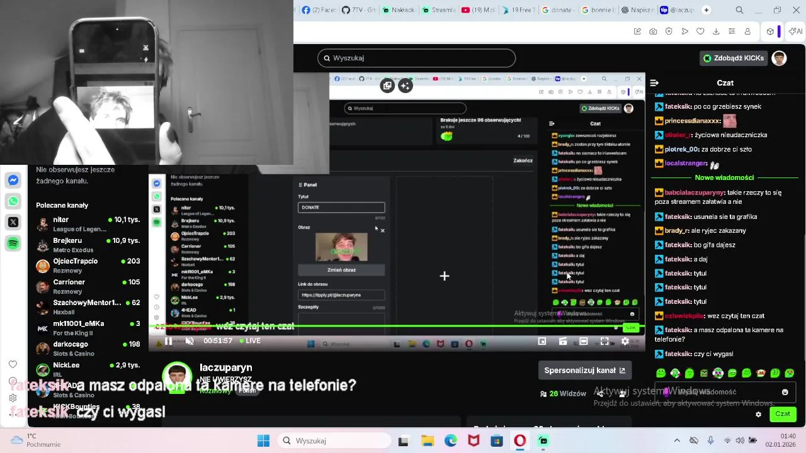The height and width of the screenshot is (453, 806).
Task: Search open tabs with magnifier icon
Action: [740, 10]
